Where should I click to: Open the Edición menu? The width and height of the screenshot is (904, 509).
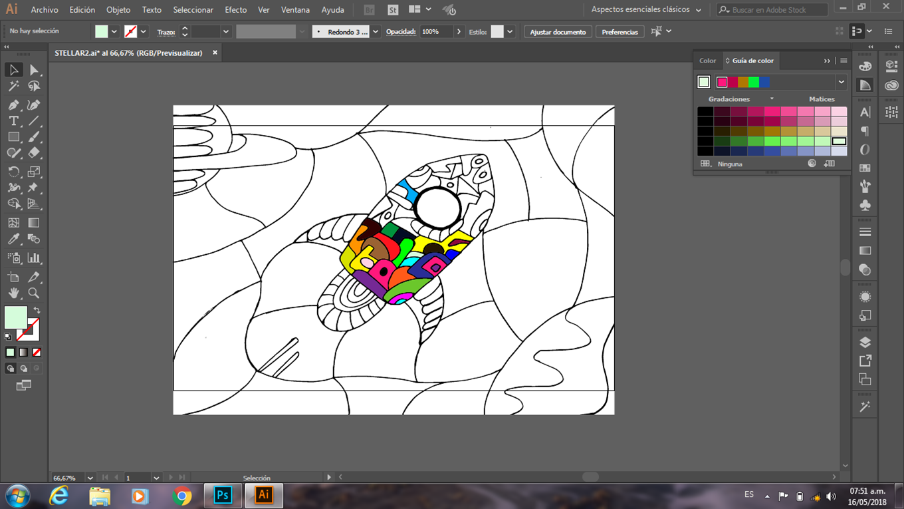coord(82,10)
